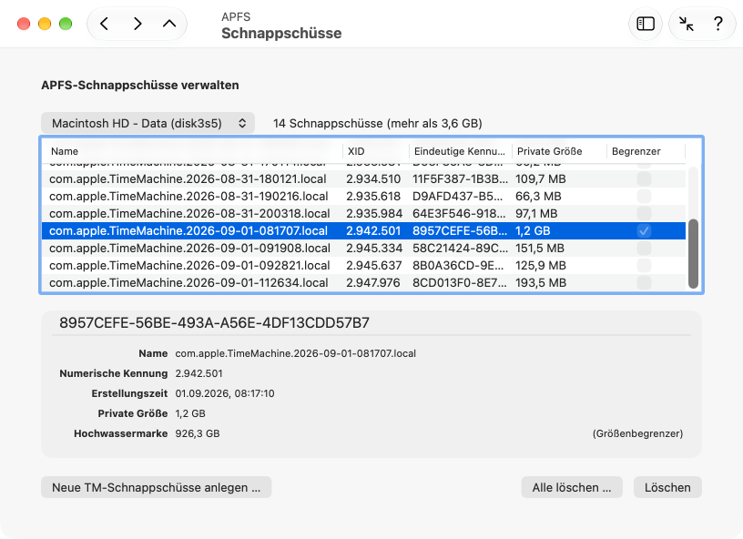Image resolution: width=743 pixels, height=539 pixels.
Task: Select row com.apple.TimeMachine.2026-08-31-180121.local
Action: [363, 179]
